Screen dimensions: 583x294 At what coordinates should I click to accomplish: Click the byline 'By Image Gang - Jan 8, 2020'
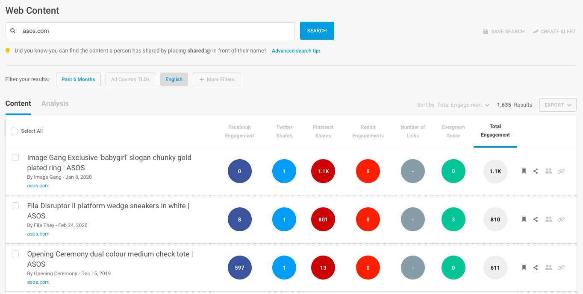(x=59, y=177)
